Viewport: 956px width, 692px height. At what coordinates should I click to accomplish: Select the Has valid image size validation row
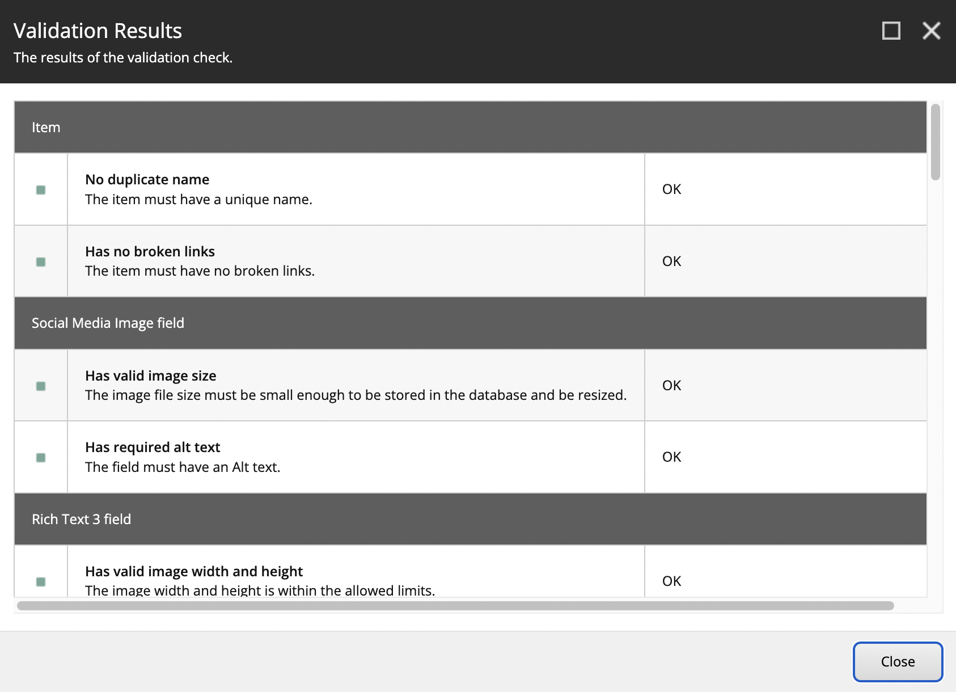click(356, 385)
